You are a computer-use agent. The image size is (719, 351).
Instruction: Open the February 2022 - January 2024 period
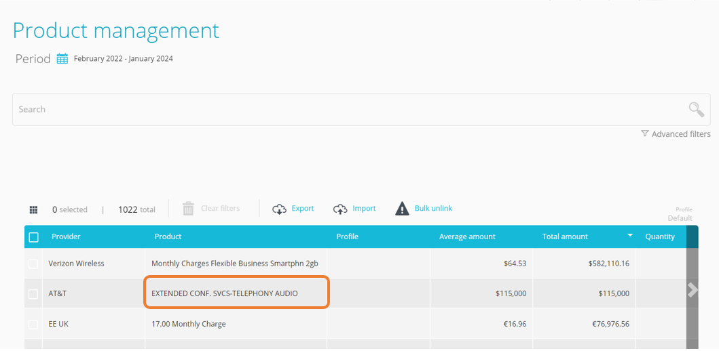(124, 58)
